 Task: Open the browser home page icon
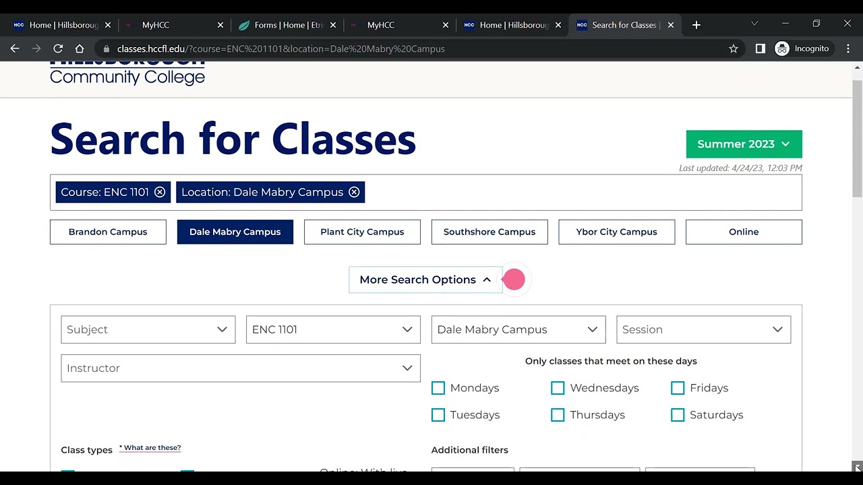pos(80,48)
